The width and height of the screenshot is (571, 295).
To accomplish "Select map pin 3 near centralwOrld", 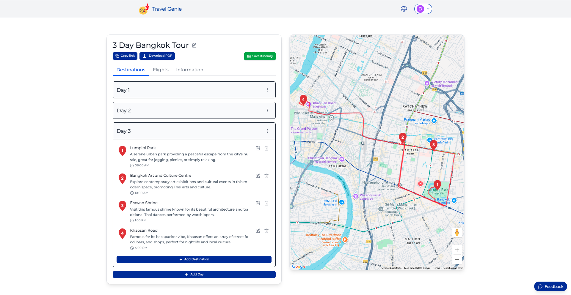I will point(434,145).
